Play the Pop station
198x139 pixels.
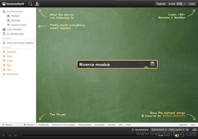pyautogui.click(x=9, y=70)
